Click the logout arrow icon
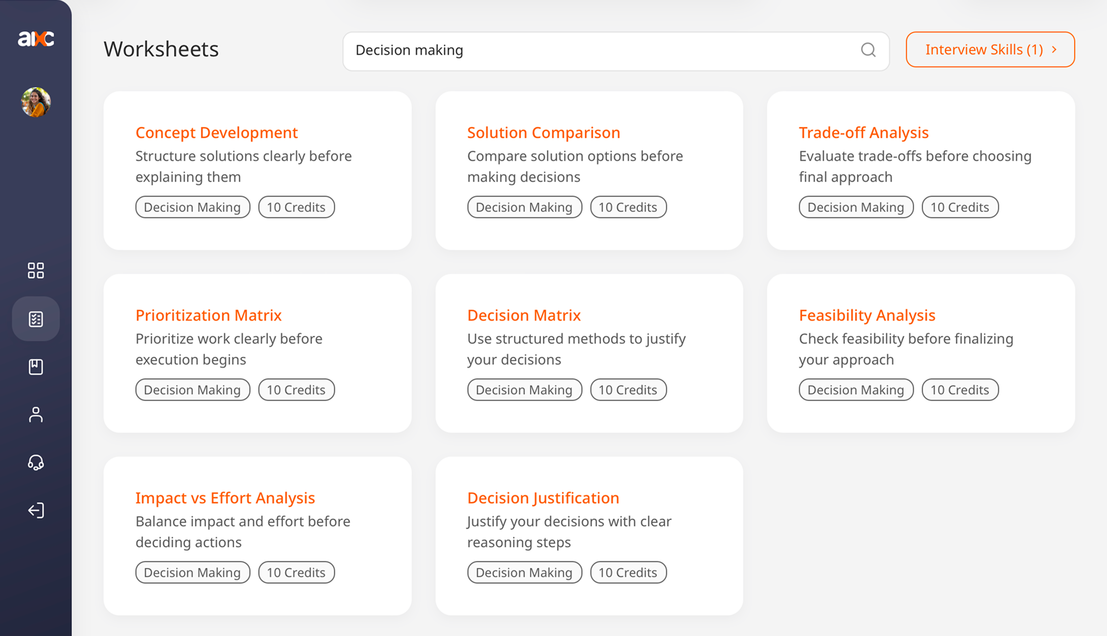Image resolution: width=1107 pixels, height=636 pixels. [x=36, y=510]
